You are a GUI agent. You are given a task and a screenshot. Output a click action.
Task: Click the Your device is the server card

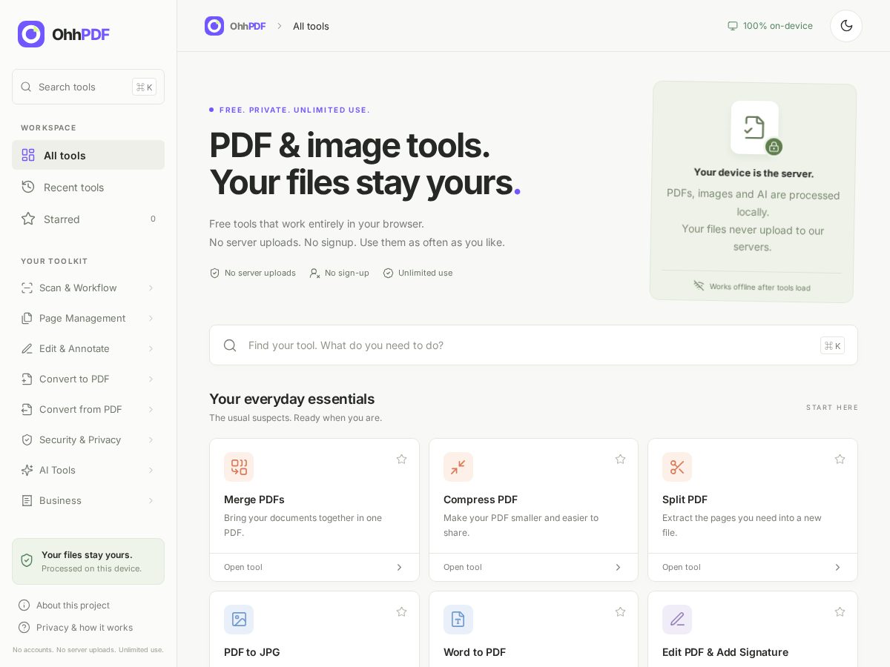pyautogui.click(x=753, y=192)
